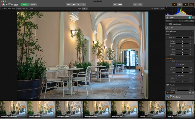Open the layer blend mode dropdown
This screenshot has height=119, width=195.
169,21
